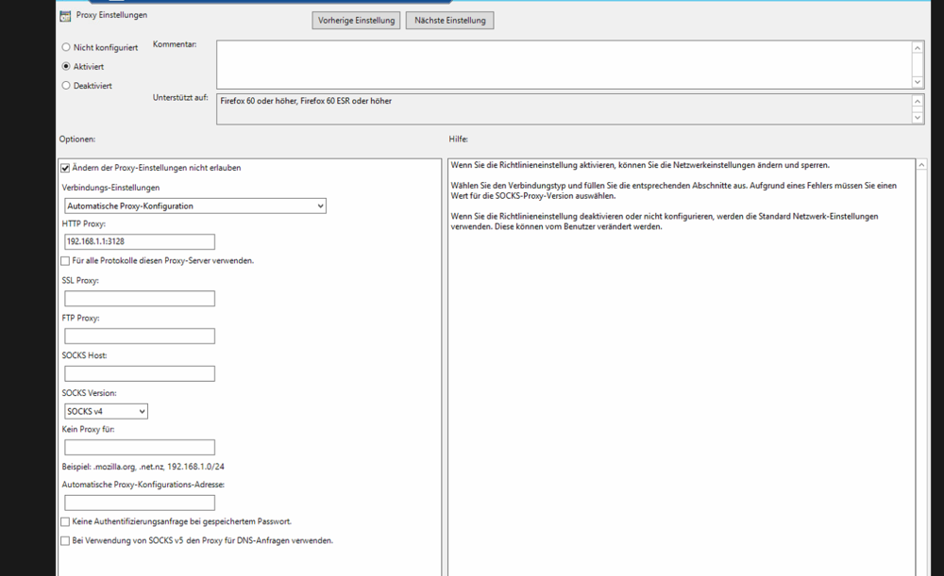Click the Proxy Einstellungen policy icon
Screen dimensions: 944x576
tap(65, 16)
